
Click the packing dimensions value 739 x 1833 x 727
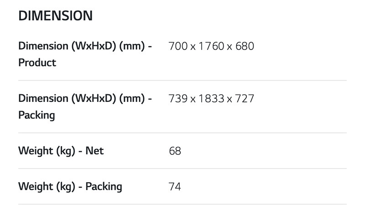coord(211,98)
